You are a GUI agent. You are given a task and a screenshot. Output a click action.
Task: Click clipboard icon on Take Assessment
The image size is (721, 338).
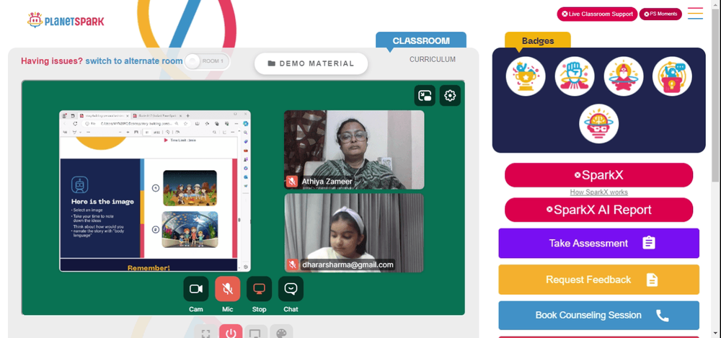[649, 243]
